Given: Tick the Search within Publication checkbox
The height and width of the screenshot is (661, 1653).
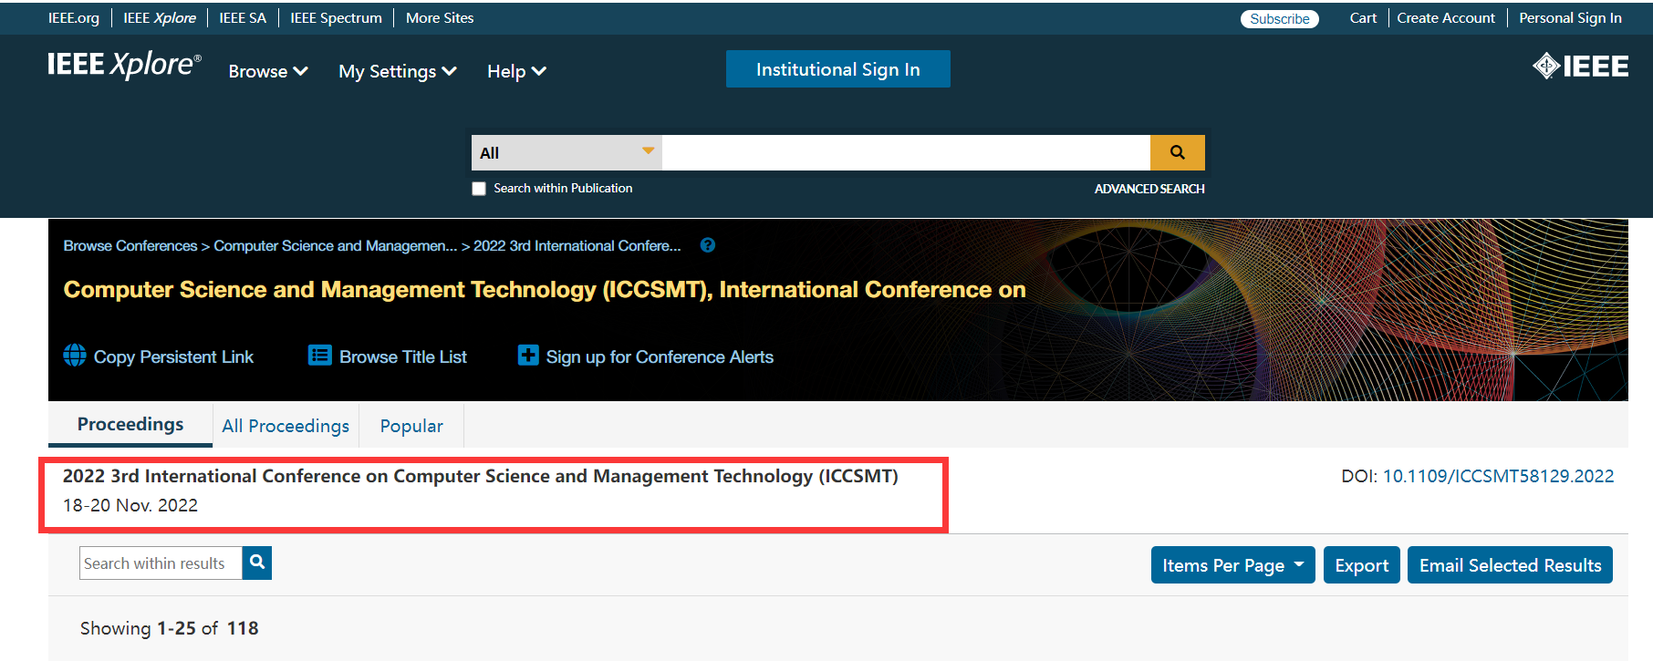Looking at the screenshot, I should tap(479, 189).
